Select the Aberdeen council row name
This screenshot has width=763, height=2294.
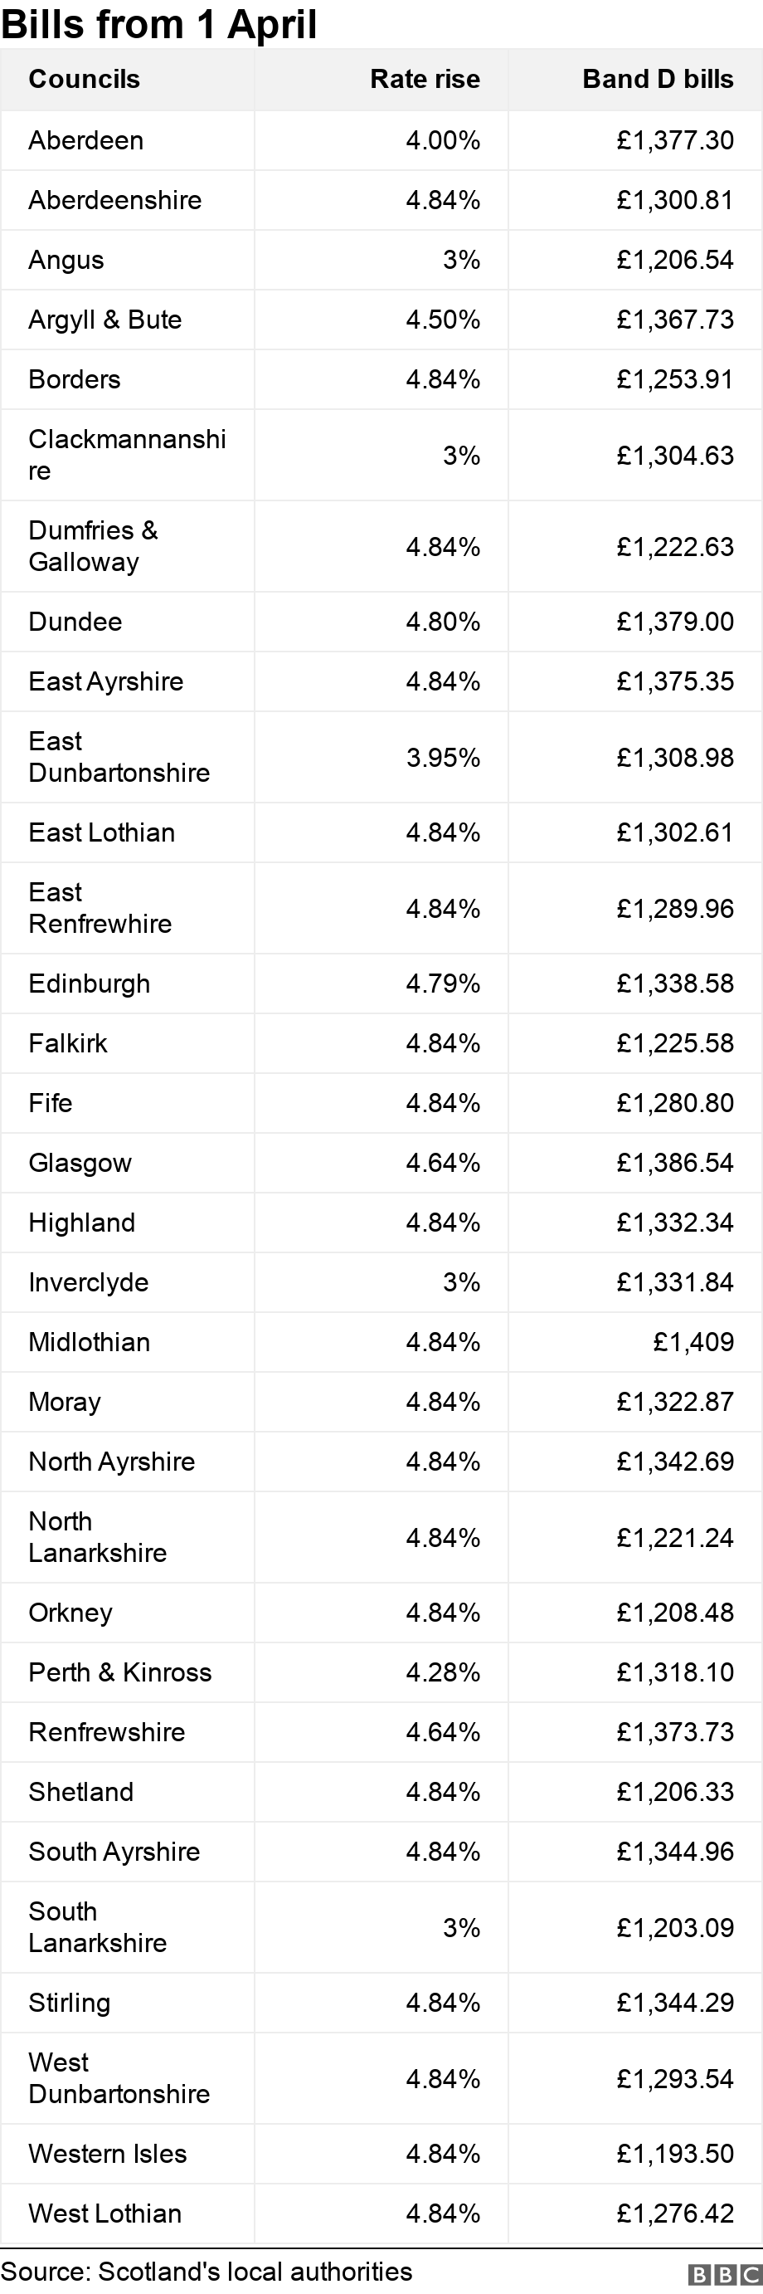pos(85,141)
